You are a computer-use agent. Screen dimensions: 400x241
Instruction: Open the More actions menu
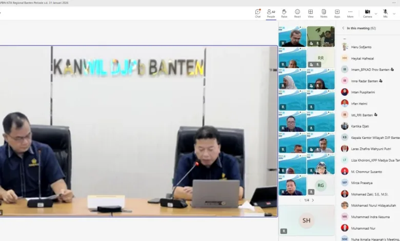click(x=350, y=12)
